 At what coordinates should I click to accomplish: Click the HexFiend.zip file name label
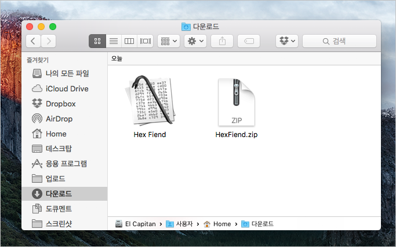point(237,135)
